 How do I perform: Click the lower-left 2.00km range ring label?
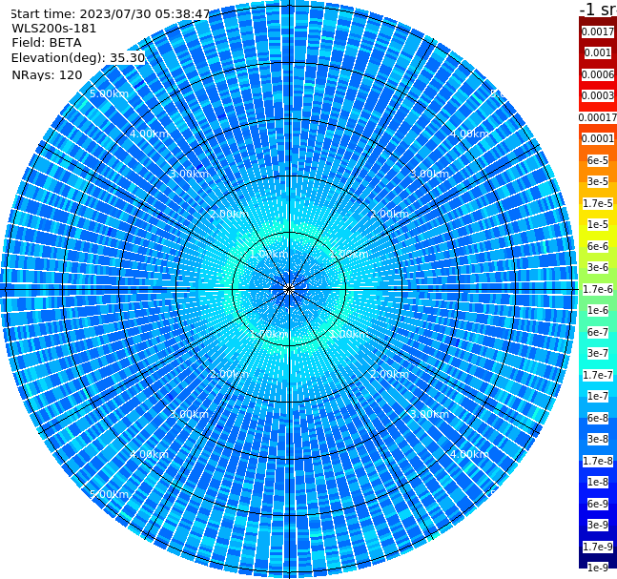click(x=229, y=374)
